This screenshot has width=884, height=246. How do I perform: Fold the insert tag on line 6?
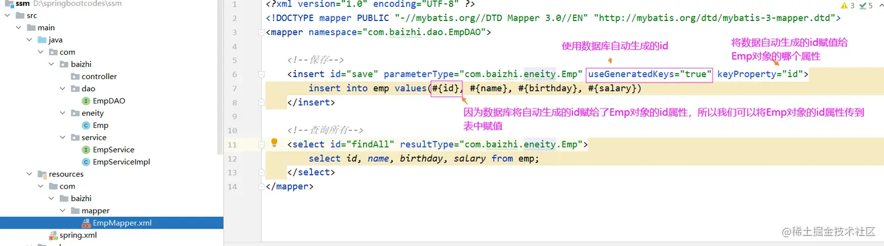click(261, 74)
